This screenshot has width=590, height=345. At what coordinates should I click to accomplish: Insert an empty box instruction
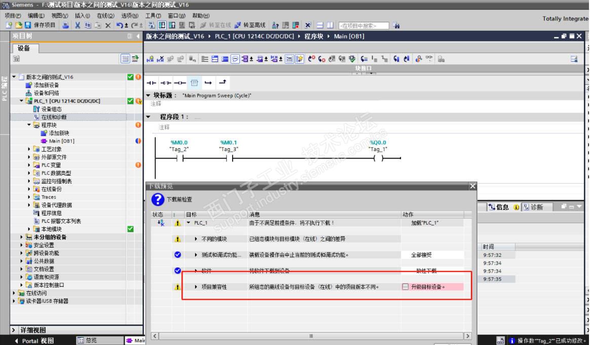(x=194, y=83)
